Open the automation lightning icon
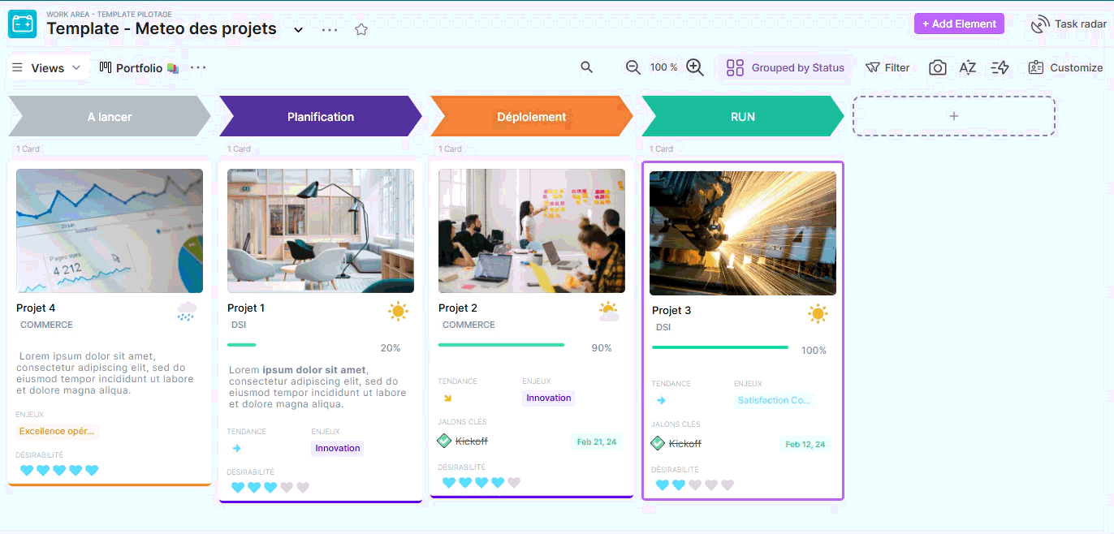Viewport: 1114px width, 534px height. coord(1000,67)
